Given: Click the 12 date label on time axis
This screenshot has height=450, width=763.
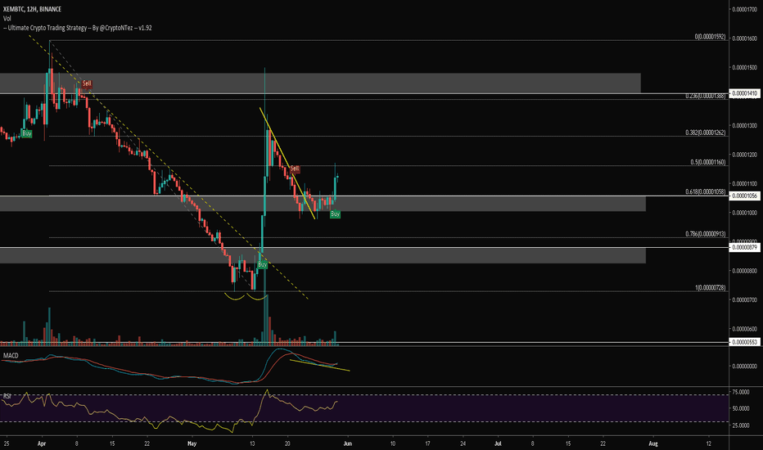Looking at the screenshot, I should pyautogui.click(x=708, y=443).
